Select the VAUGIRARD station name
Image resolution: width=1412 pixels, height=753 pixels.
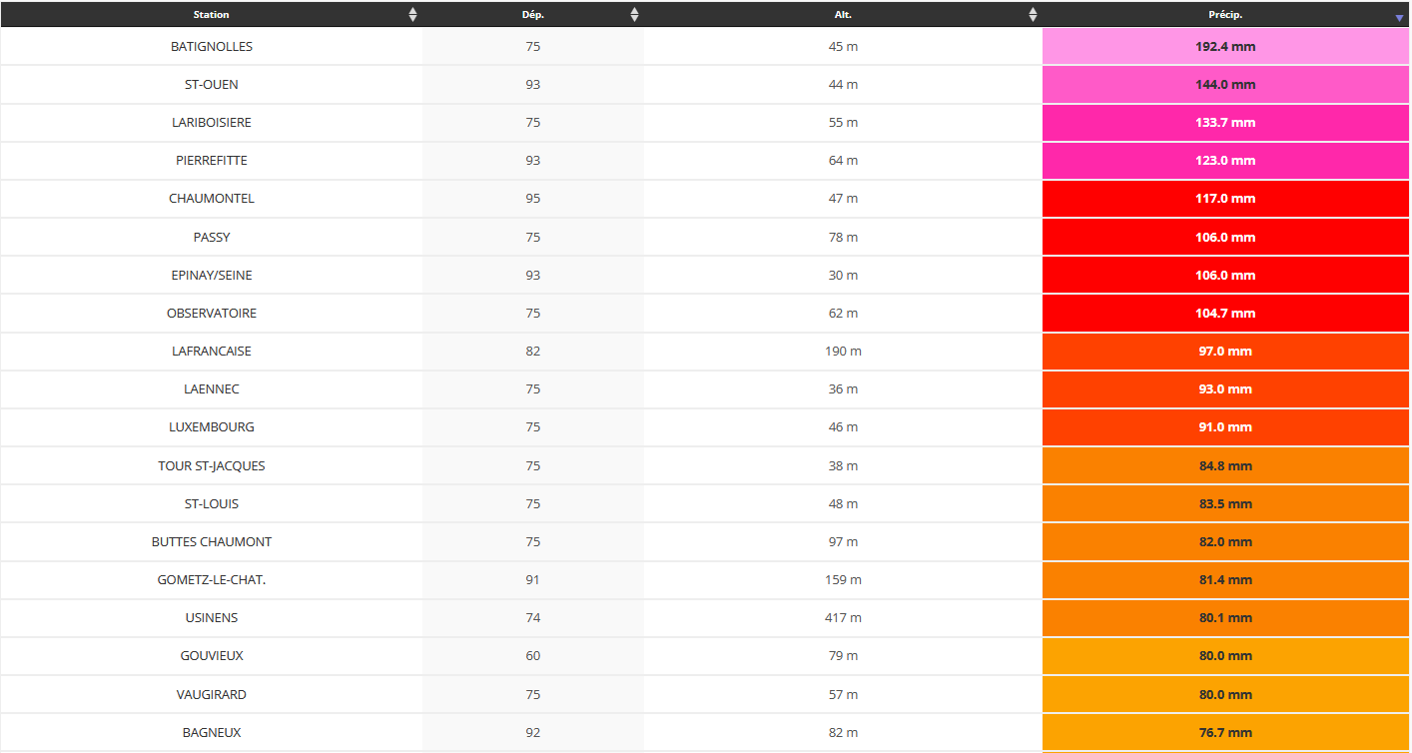(212, 695)
